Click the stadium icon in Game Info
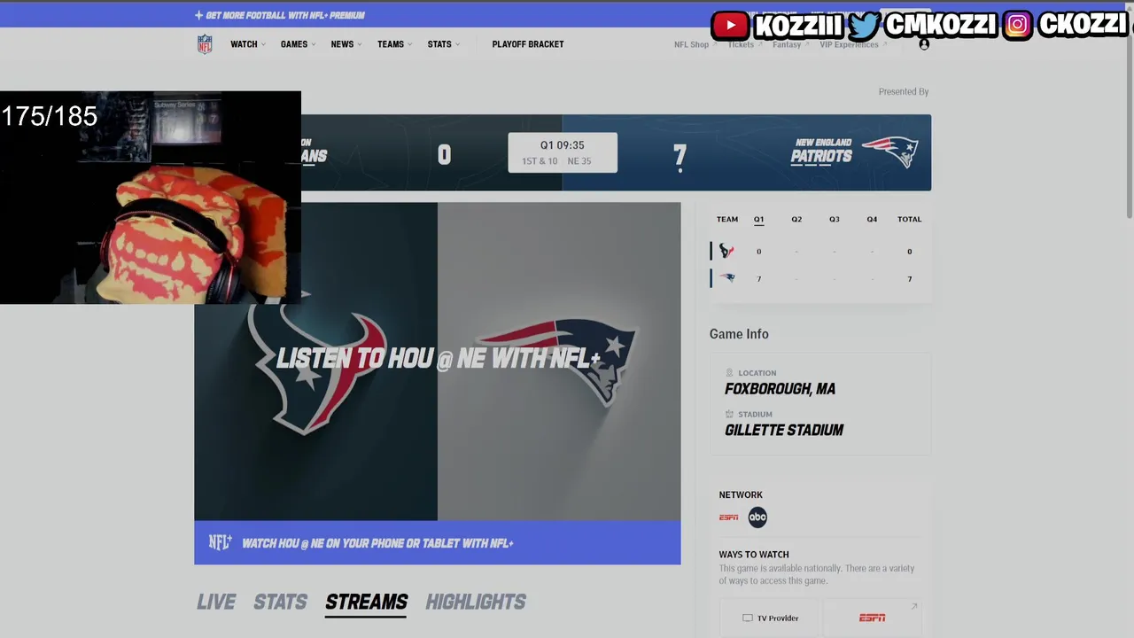1134x638 pixels. tap(730, 414)
